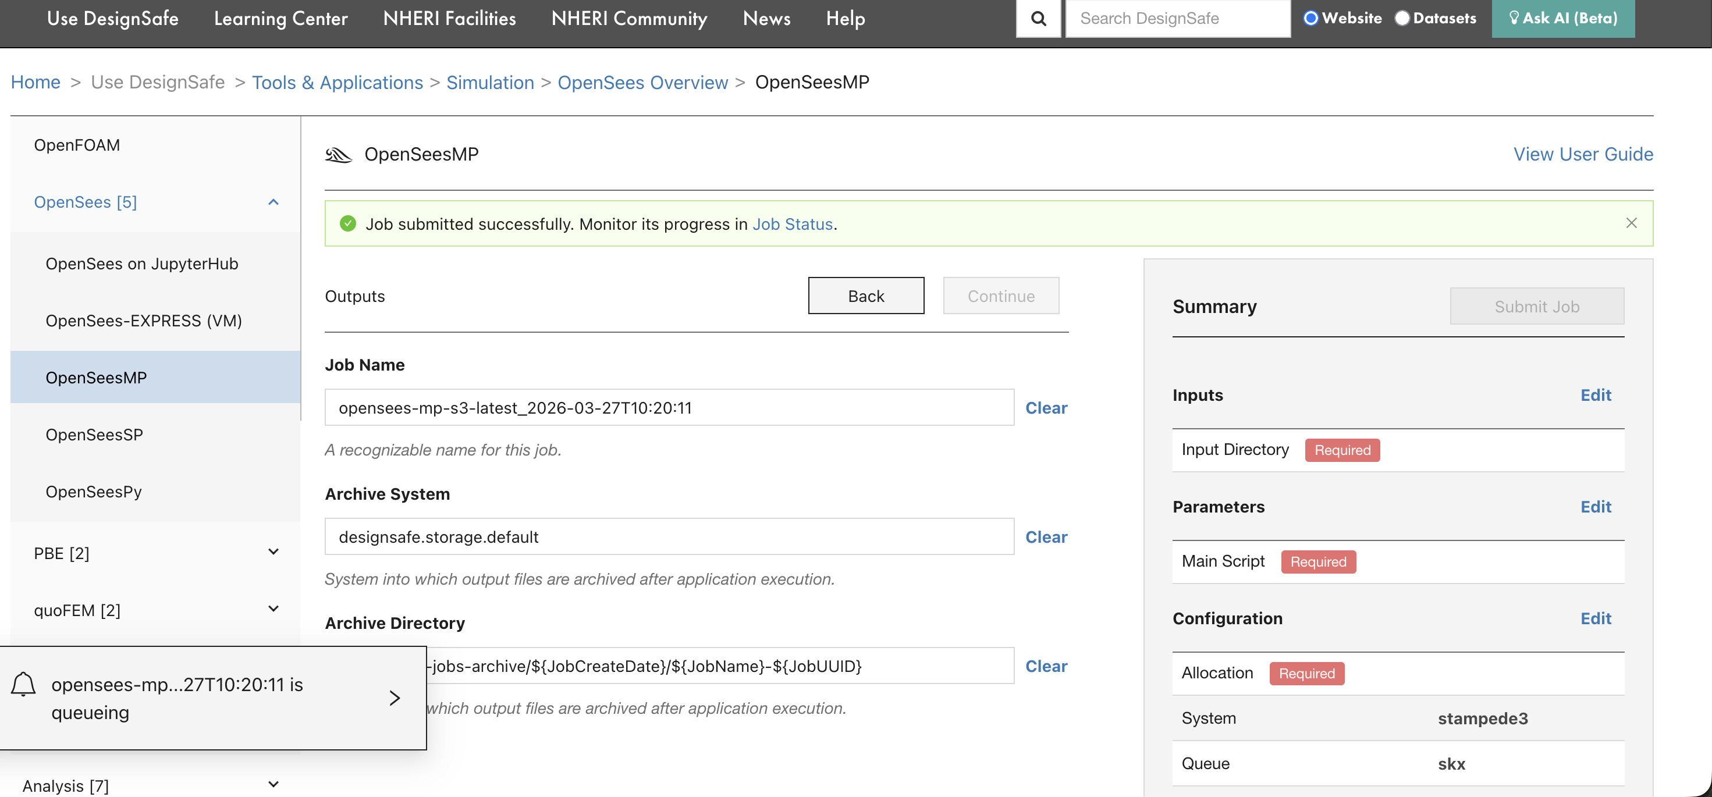
Task: Open the View User Guide link
Action: tap(1583, 154)
